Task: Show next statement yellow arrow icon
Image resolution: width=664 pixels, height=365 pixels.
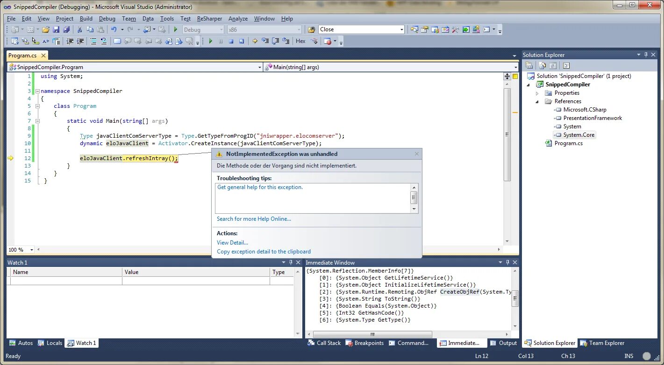Action: coord(255,41)
